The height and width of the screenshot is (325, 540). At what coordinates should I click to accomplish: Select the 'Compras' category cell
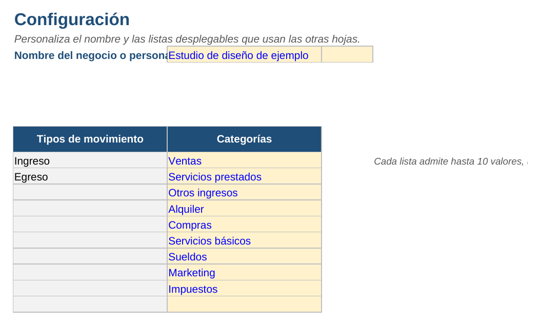[x=244, y=224]
